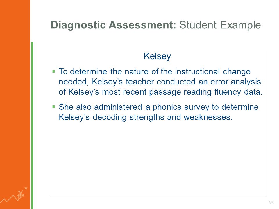Click the green vertical divider line
Image resolution: width=279 pixels, height=209 pixels.
[32, 125]
